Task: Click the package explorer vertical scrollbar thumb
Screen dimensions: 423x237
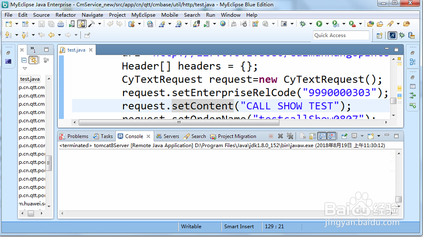Action: coord(49,163)
